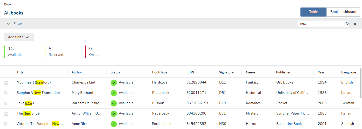Open the 'Moonheart (Newford)' title
Image resolution: width=362 pixels, height=129 pixels.
34,82
